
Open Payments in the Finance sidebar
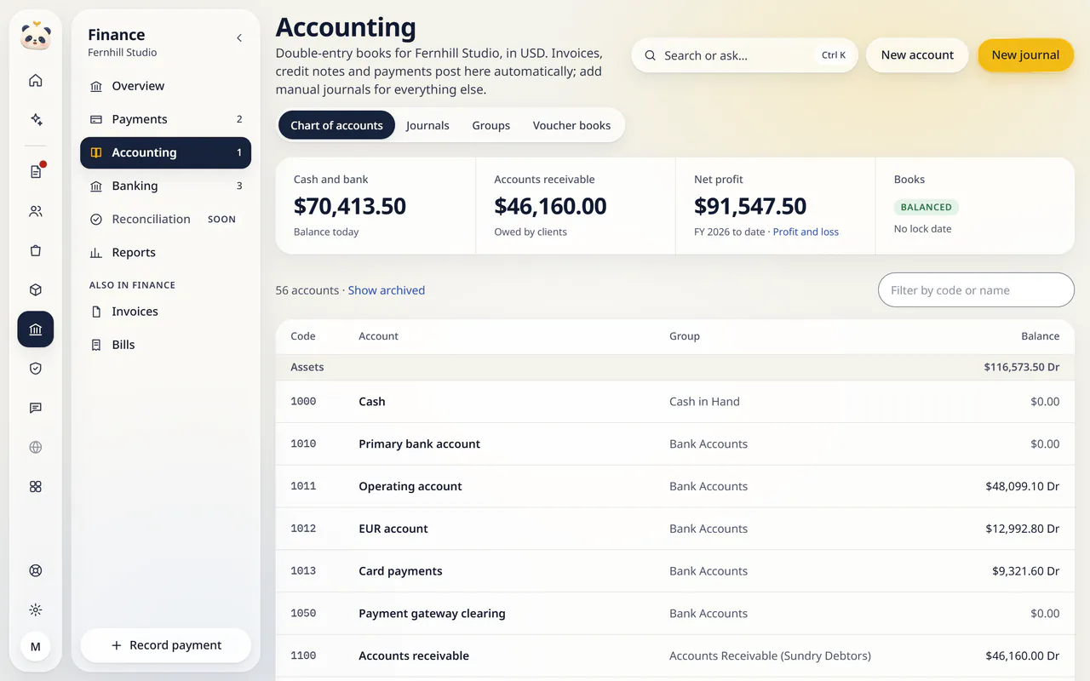coord(165,119)
